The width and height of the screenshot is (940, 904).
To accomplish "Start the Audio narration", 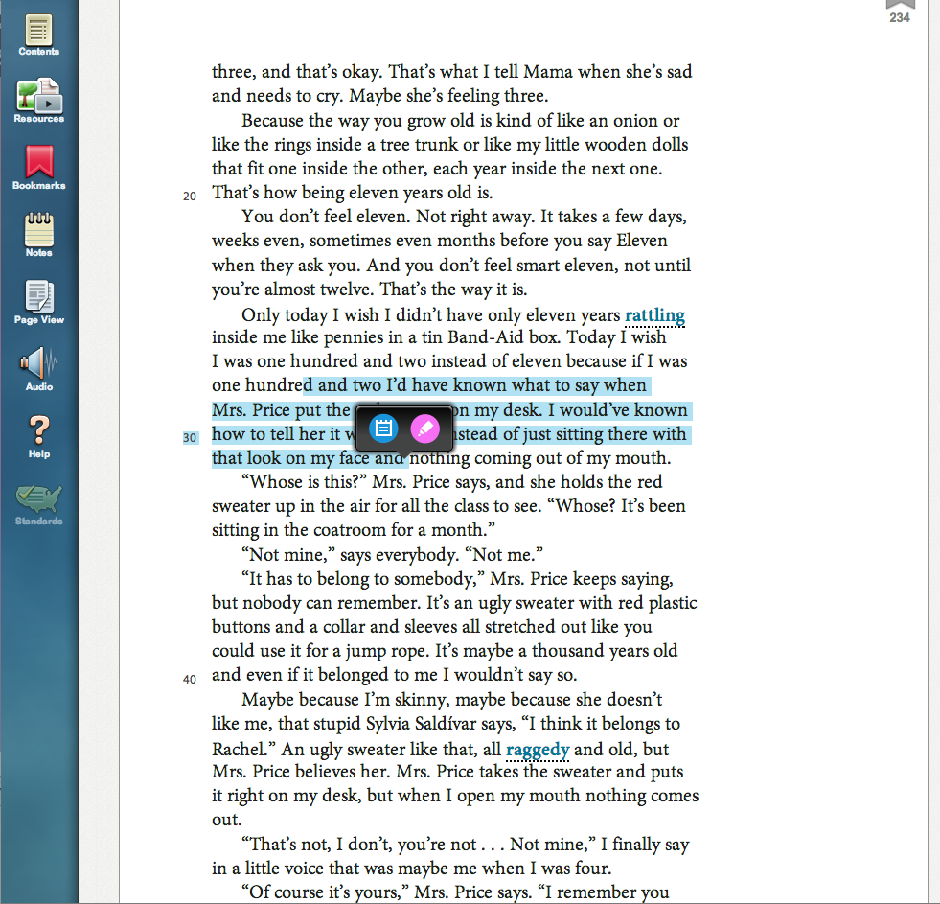I will tap(39, 369).
